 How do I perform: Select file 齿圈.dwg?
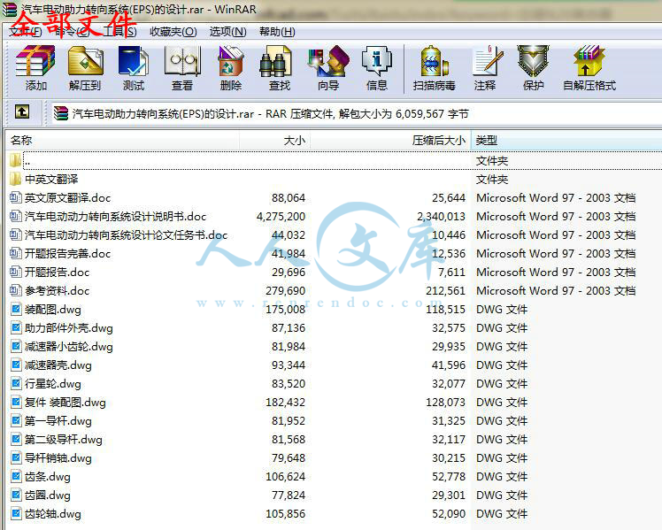click(x=47, y=495)
